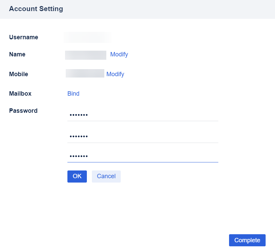Confirm changes with the blue OK button
The height and width of the screenshot is (250, 275).
click(77, 176)
